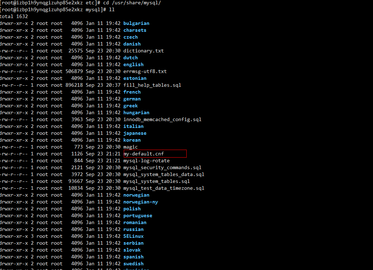Select the charsets directory entry

[x=135, y=30]
